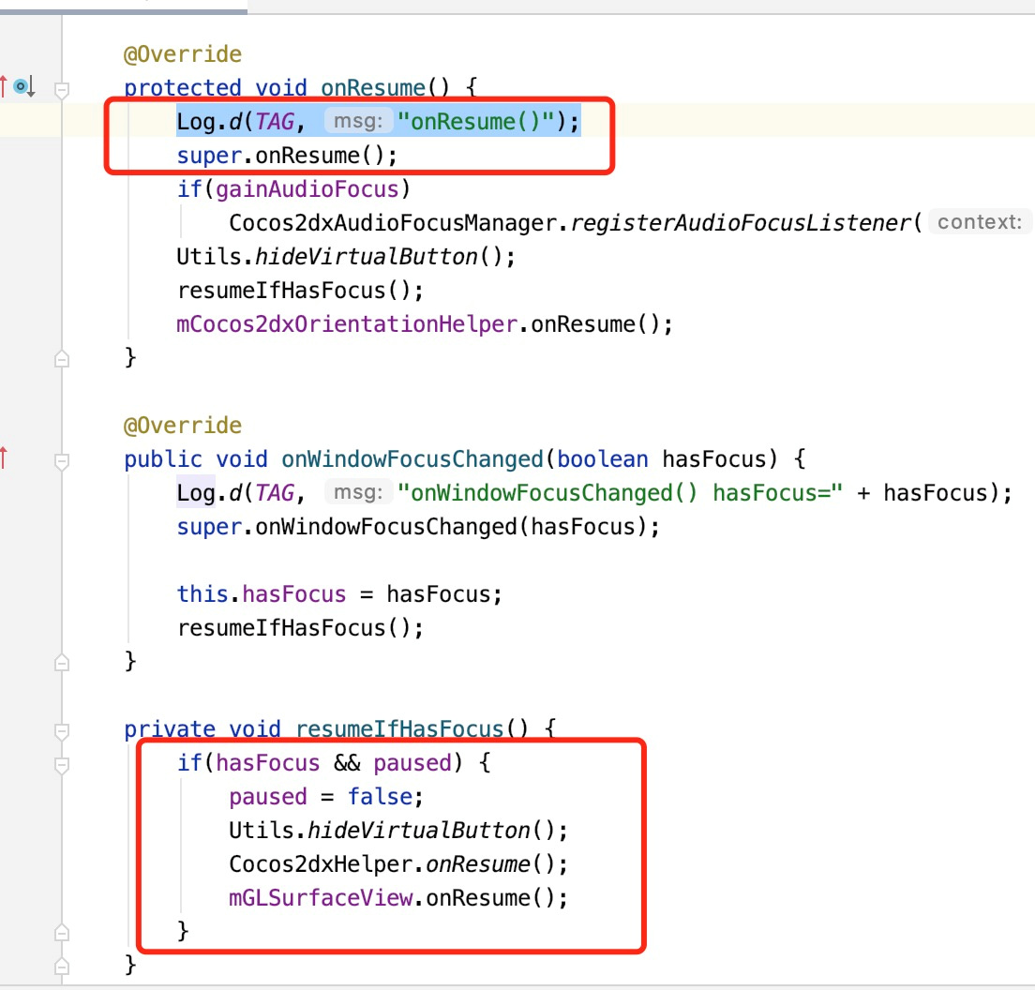1035x990 pixels.
Task: Click the closing fold marker of onResume
Action: click(x=61, y=358)
